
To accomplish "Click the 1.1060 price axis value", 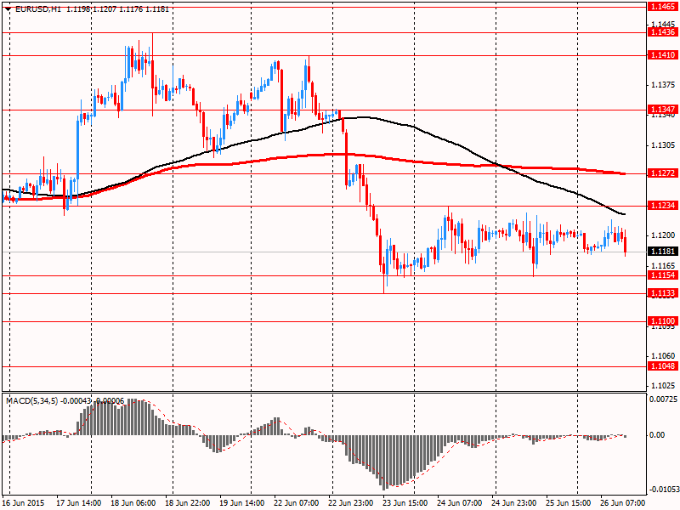I will tap(664, 356).
